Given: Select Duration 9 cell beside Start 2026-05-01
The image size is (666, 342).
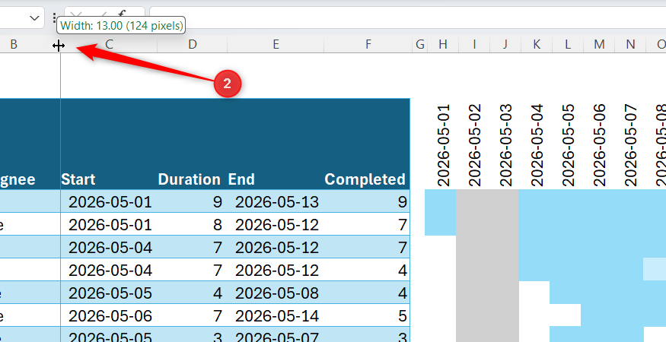Looking at the screenshot, I should 193,201.
